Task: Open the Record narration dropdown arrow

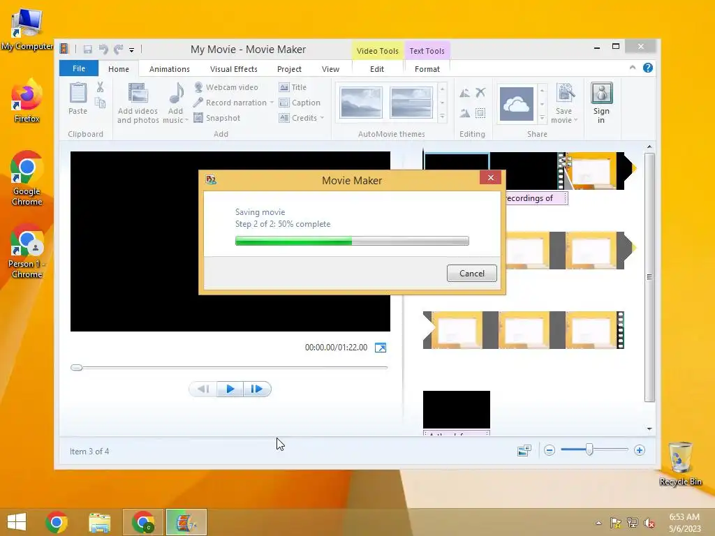Action: point(272,103)
